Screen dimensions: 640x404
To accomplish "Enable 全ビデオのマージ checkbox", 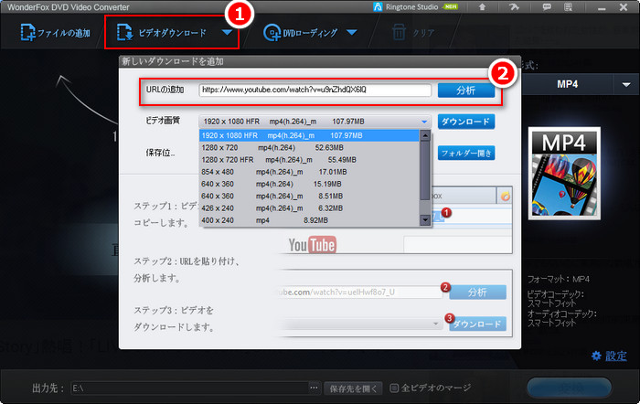I will [395, 388].
